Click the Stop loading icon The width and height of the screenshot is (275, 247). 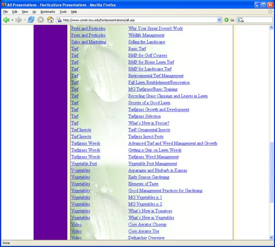[x=41, y=20]
